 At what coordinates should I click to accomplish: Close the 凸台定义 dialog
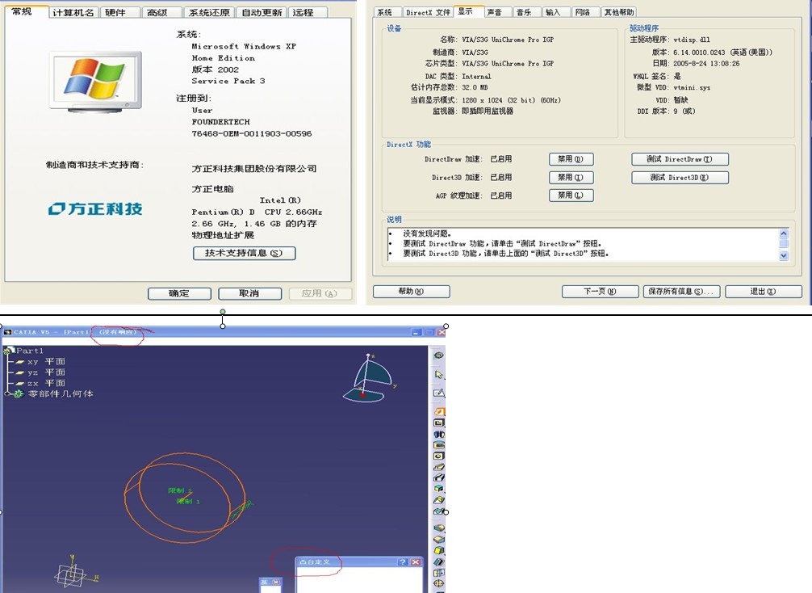coord(416,562)
